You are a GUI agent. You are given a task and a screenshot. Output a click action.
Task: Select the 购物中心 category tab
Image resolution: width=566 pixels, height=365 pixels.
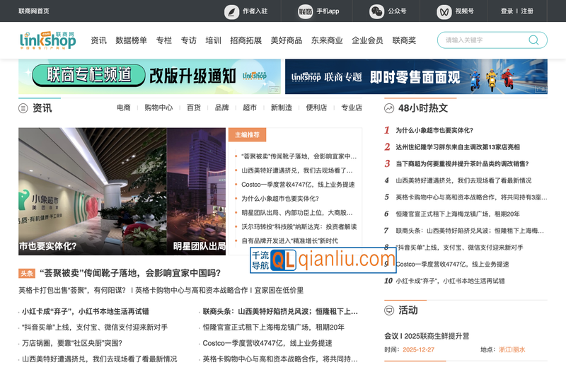[158, 108]
